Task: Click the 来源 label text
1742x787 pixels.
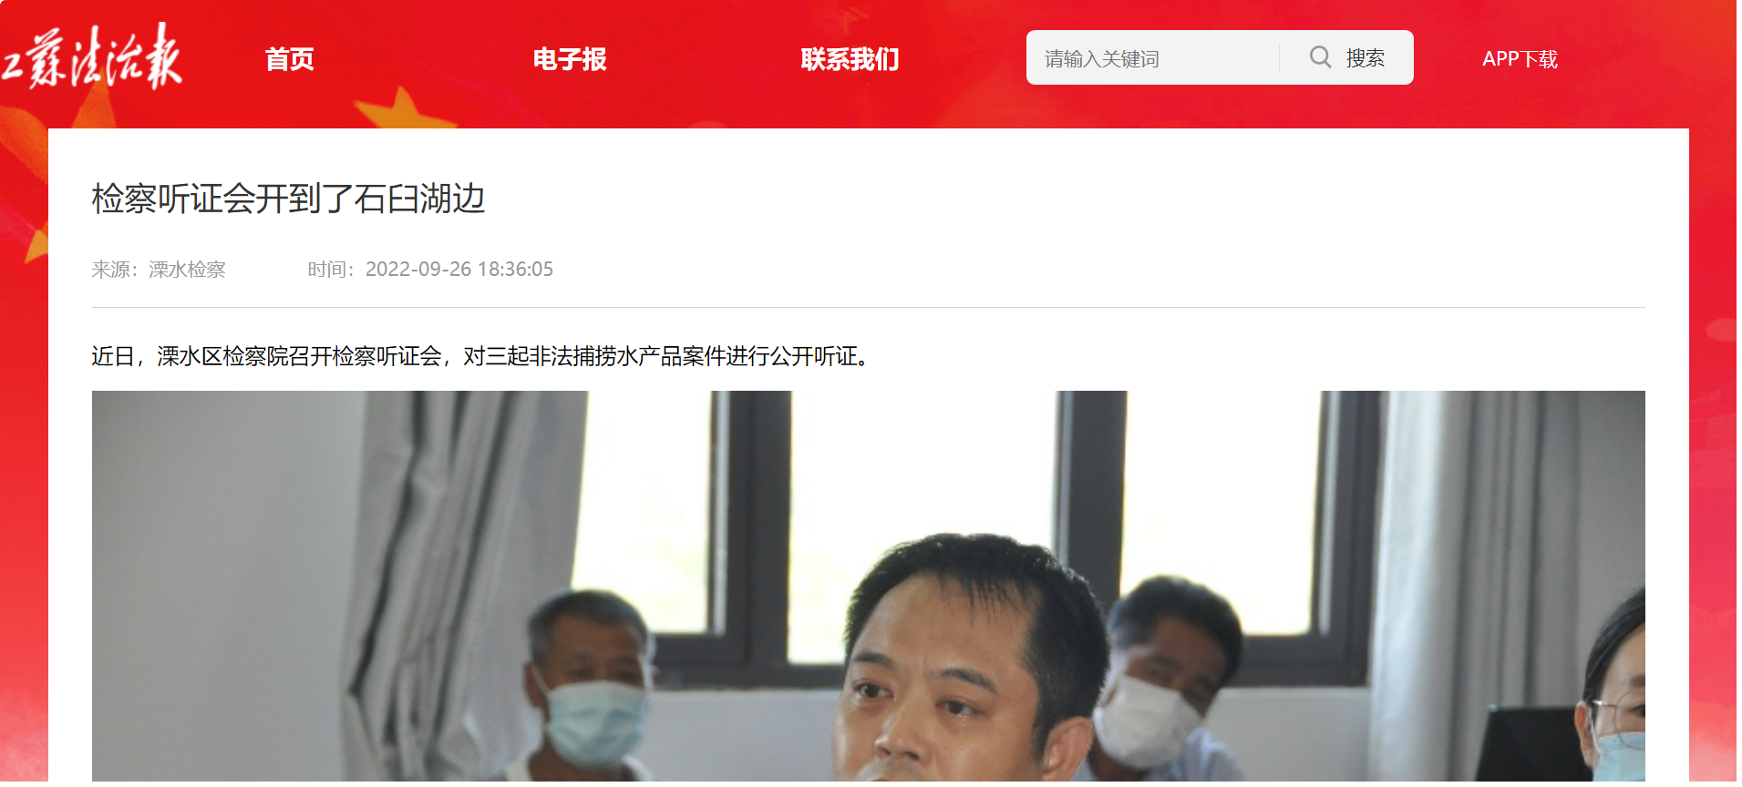Action: (x=110, y=271)
